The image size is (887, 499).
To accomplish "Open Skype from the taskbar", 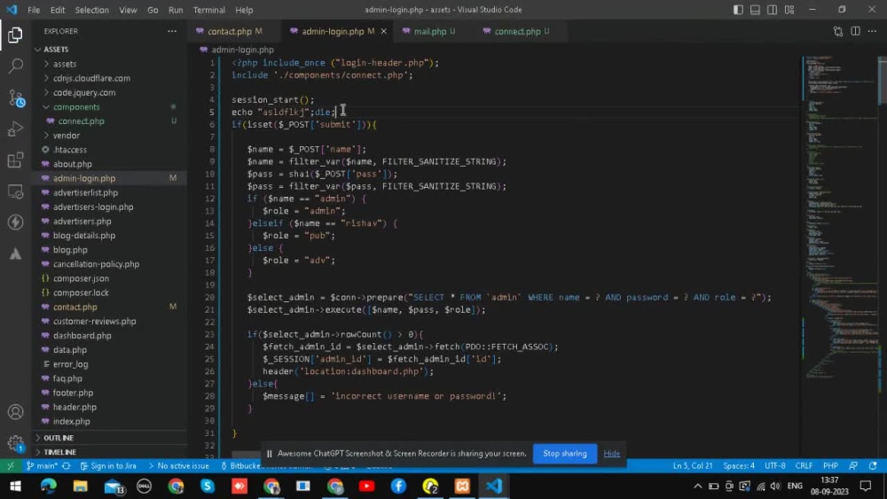I will [208, 486].
